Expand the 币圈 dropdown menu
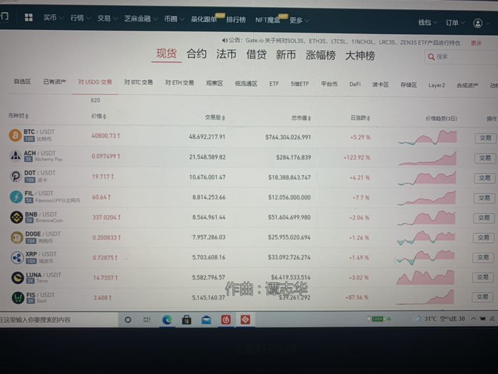The height and width of the screenshot is (374, 498). 174,19
